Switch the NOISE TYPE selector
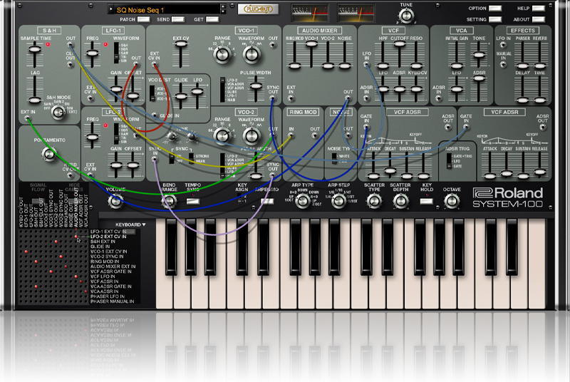The height and width of the screenshot is (382, 570). pos(334,158)
